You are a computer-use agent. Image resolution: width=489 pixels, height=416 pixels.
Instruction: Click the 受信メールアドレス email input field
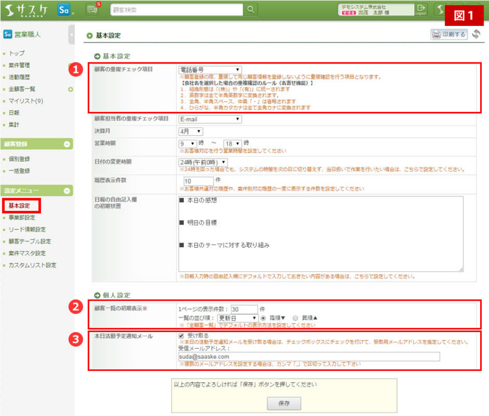309,357
